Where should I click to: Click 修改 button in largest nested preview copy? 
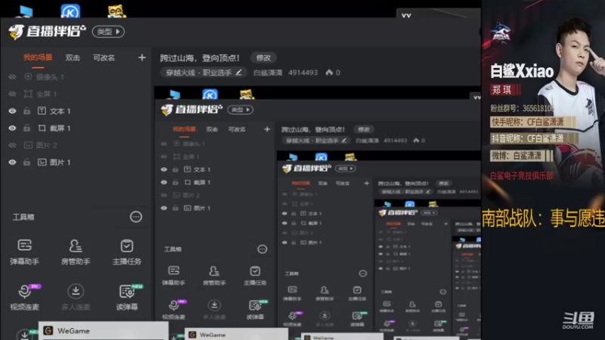364,129
